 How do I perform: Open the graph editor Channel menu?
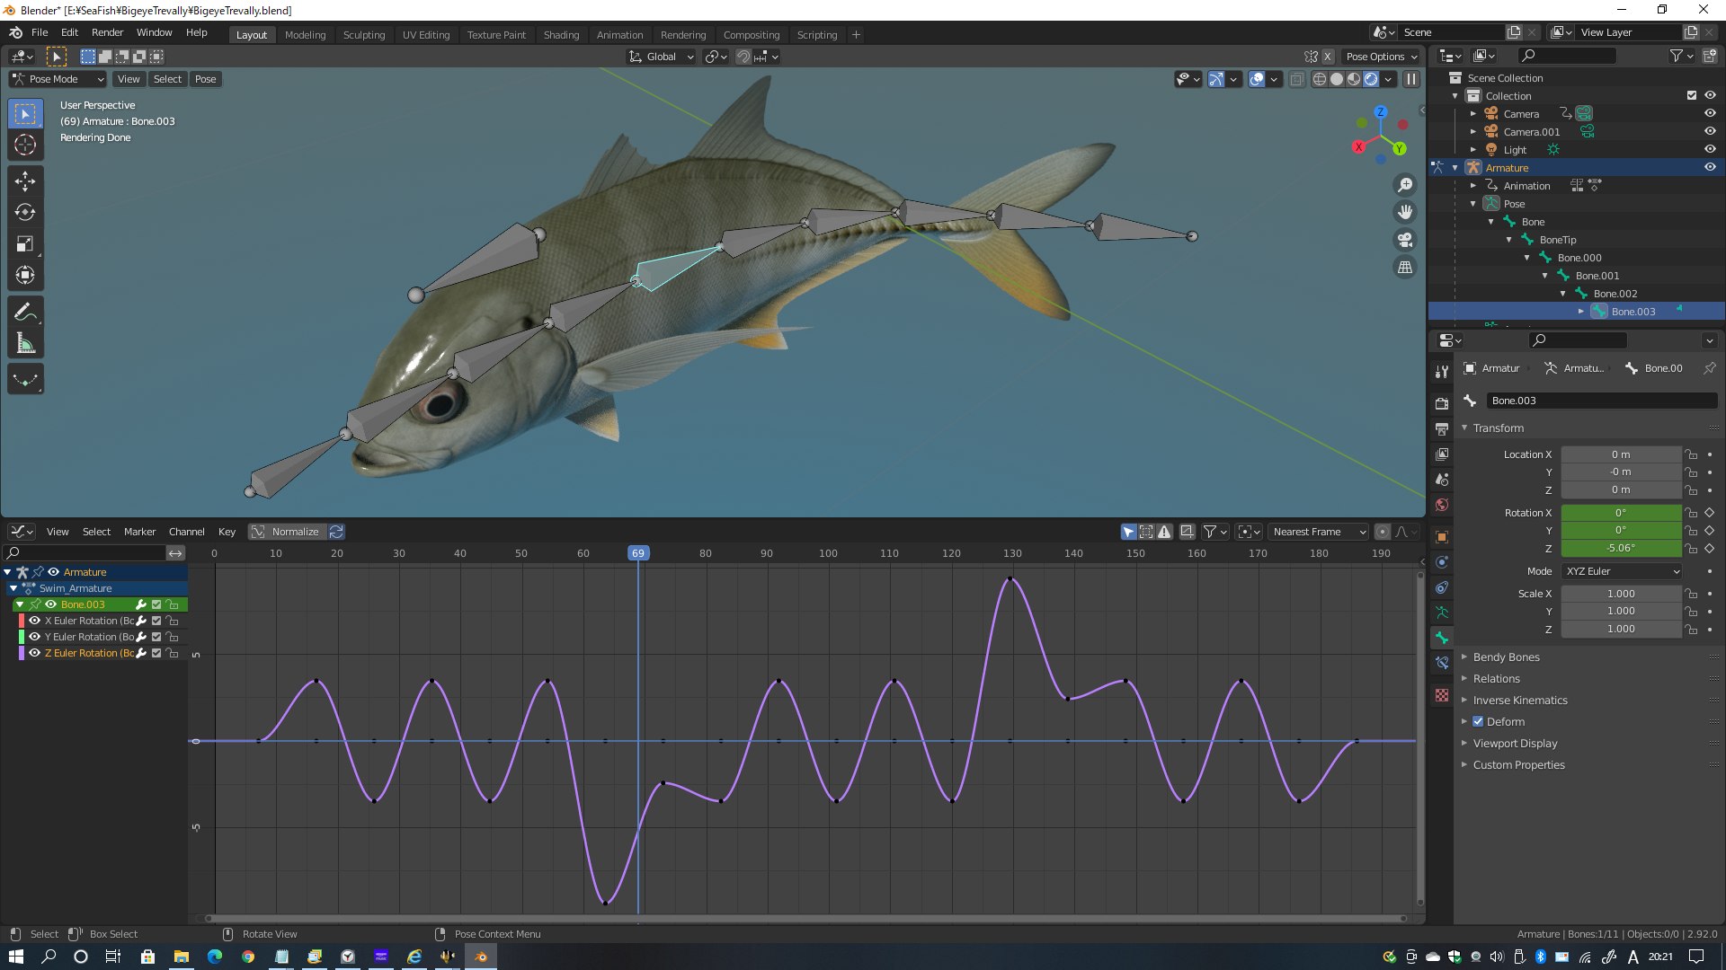[186, 532]
